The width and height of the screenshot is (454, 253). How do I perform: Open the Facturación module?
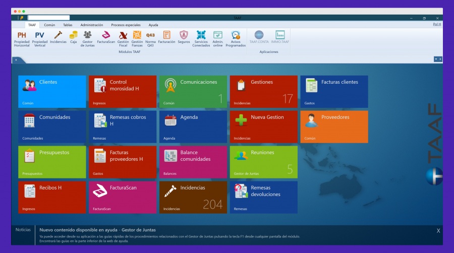tap(166, 37)
